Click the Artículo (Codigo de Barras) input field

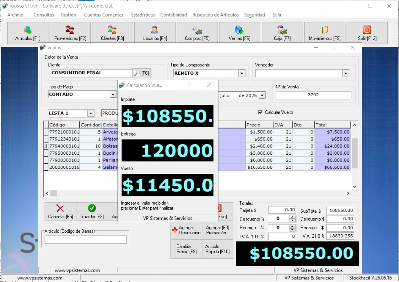pyautogui.click(x=85, y=240)
